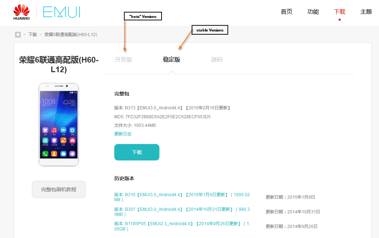Screen dimensions: 379x238
Task: Click 更新日期：2015年1月9日 text
Action: click(290, 197)
